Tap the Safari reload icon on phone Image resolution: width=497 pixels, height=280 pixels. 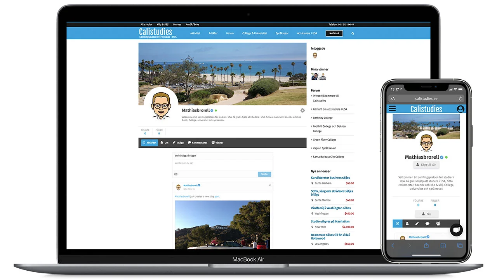[x=461, y=99]
